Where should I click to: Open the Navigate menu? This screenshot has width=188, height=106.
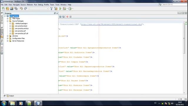tap(16, 5)
